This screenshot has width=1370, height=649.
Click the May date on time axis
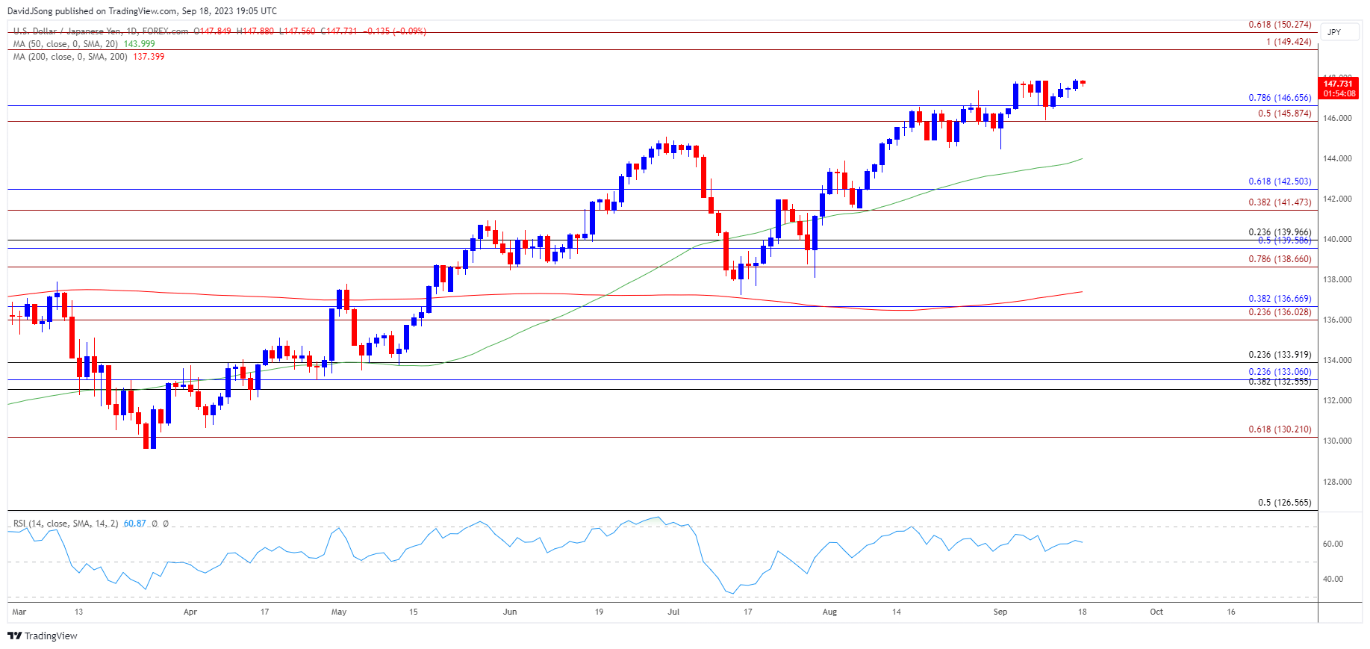click(x=339, y=612)
